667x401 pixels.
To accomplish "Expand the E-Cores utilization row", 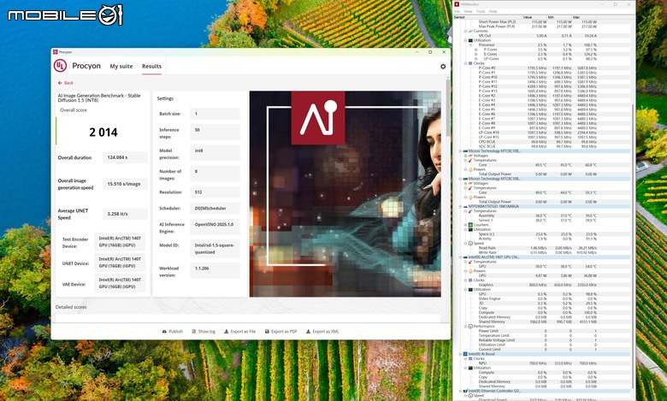I will point(475,54).
